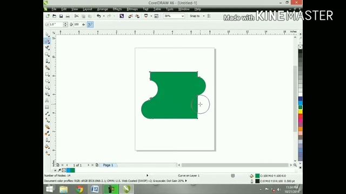Select the Table tool in the toolbox
This screenshot has width=346, height=194.
point(47,107)
